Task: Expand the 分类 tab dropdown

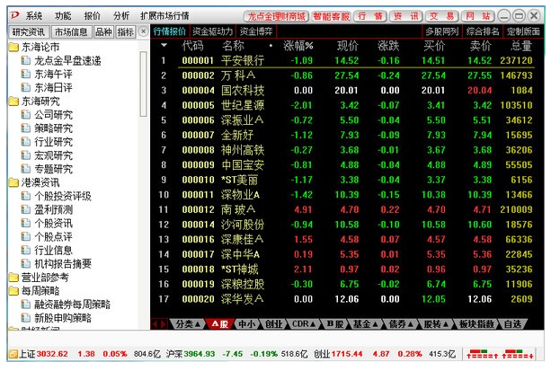Action: click(198, 324)
